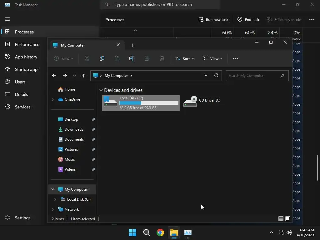This screenshot has height=240, width=320.
Task: Expand the OneDrive tree node
Action: pyautogui.click(x=52, y=99)
